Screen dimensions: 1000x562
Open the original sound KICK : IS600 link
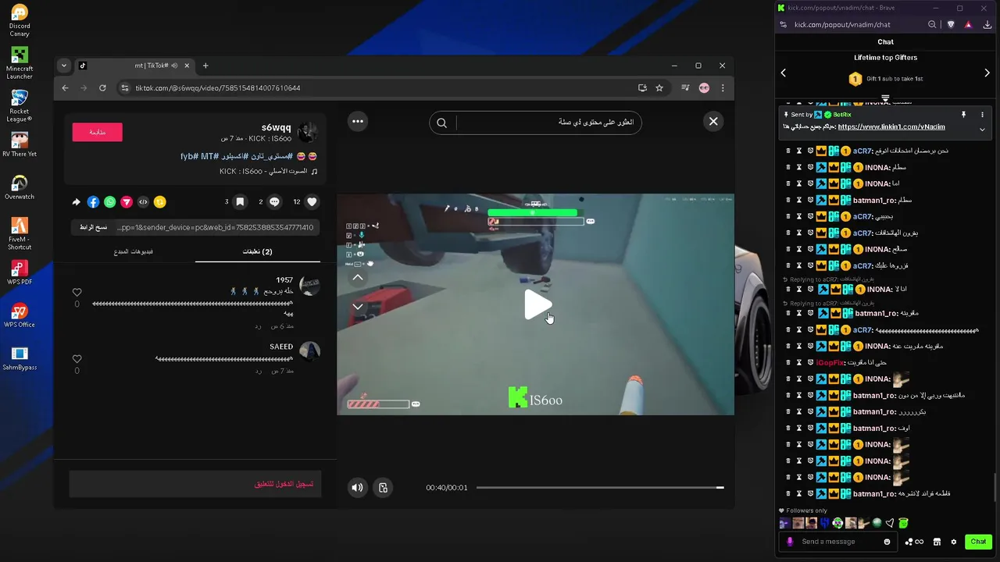[x=268, y=171]
